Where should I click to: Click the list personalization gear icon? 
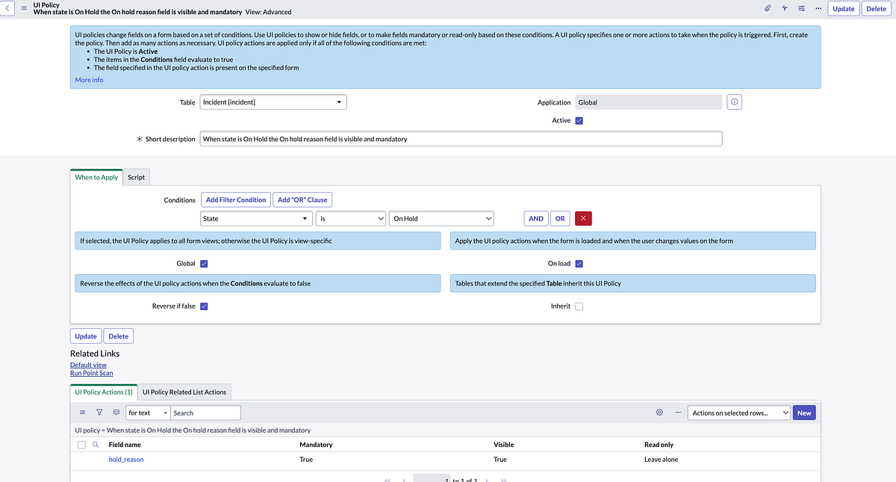(659, 412)
